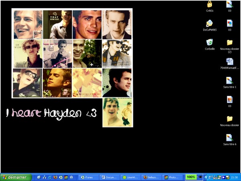Switch to the iTunes taskbar button
Viewport: 241px width, 181px height.
89,177
